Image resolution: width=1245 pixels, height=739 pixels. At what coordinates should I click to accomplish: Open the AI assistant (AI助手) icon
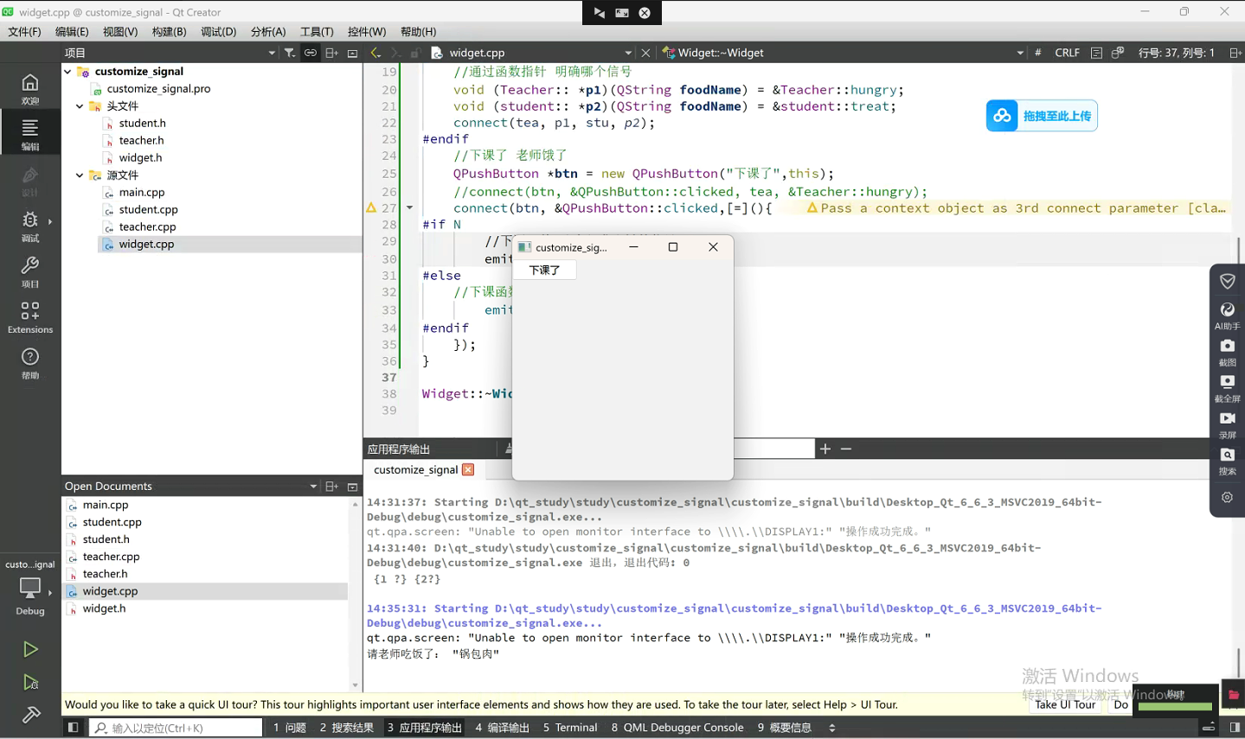coord(1227,315)
